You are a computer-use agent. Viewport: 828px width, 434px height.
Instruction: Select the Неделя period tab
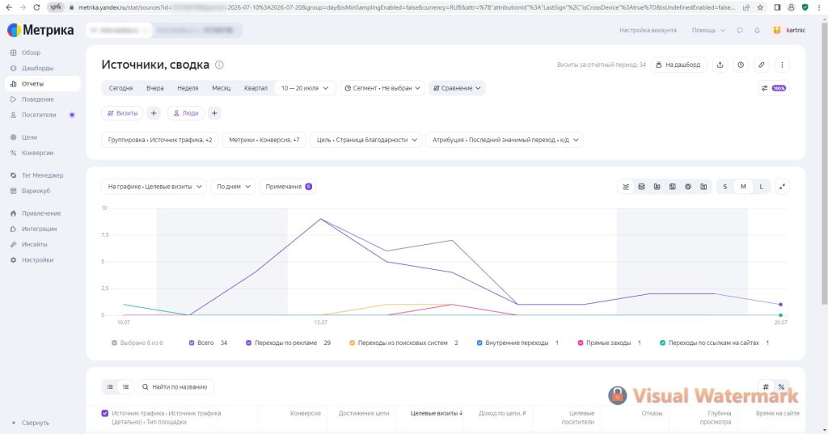coord(188,88)
